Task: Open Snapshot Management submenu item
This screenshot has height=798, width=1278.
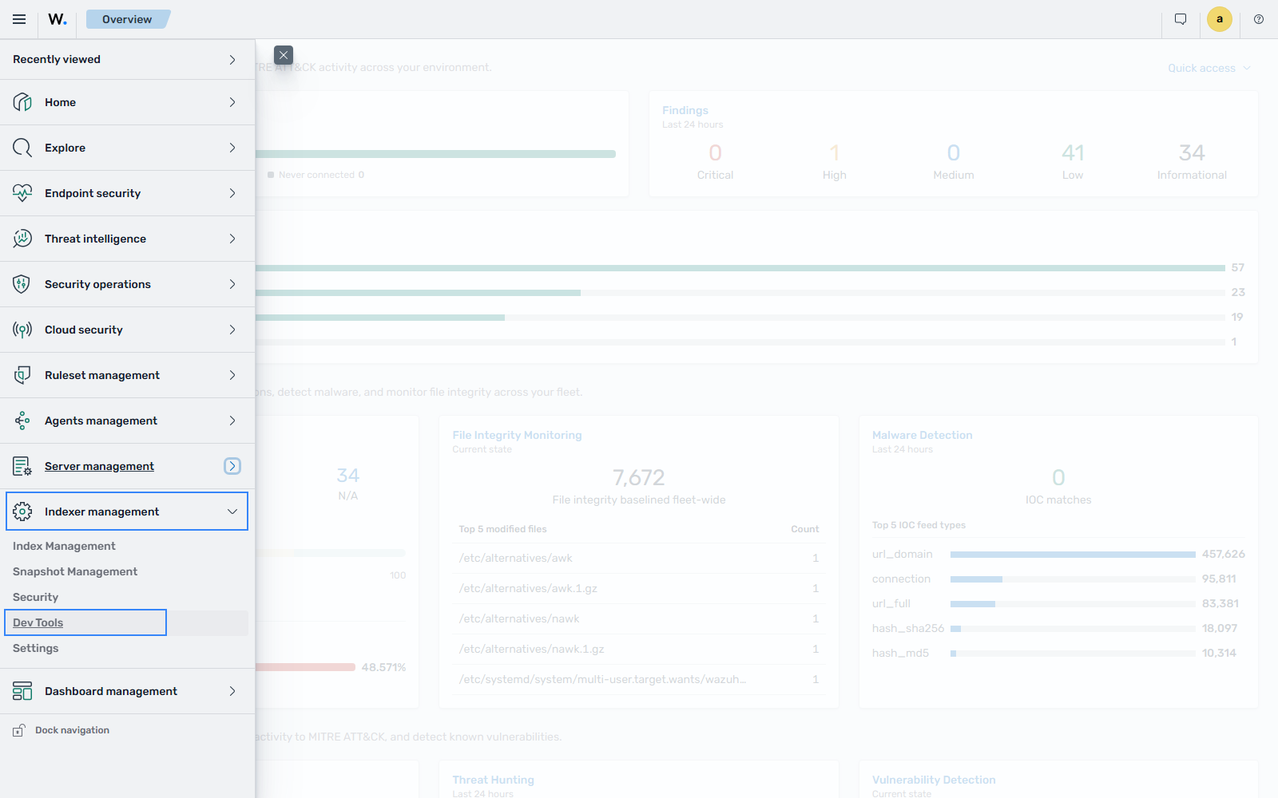Action: tap(75, 571)
